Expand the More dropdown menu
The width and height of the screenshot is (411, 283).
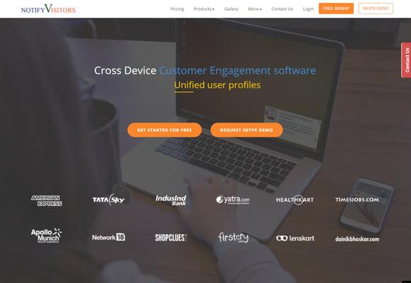coord(255,9)
